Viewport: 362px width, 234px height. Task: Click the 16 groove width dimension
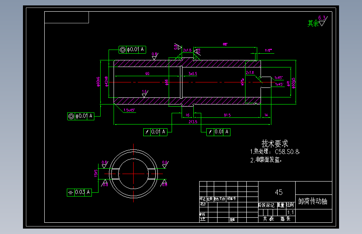click(187, 115)
